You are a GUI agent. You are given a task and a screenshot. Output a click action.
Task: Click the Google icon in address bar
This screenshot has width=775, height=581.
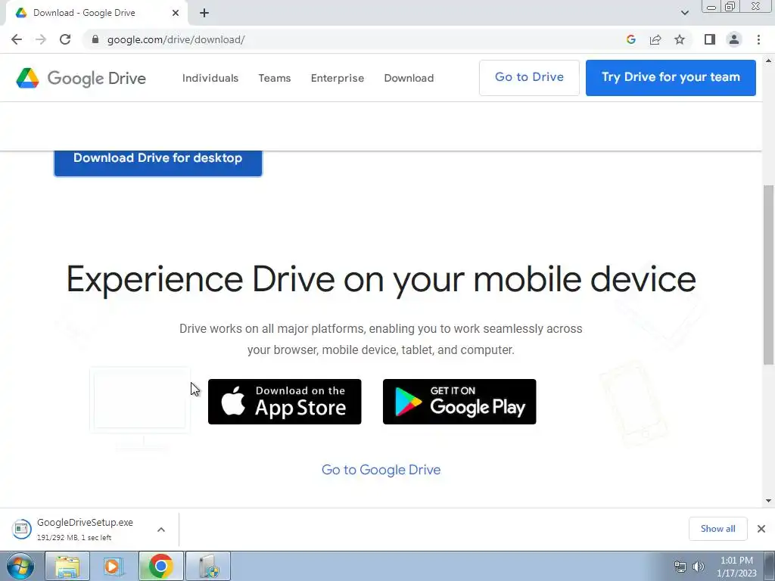pyautogui.click(x=630, y=39)
